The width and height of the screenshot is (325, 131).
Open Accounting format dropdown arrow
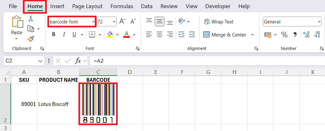click(275, 35)
